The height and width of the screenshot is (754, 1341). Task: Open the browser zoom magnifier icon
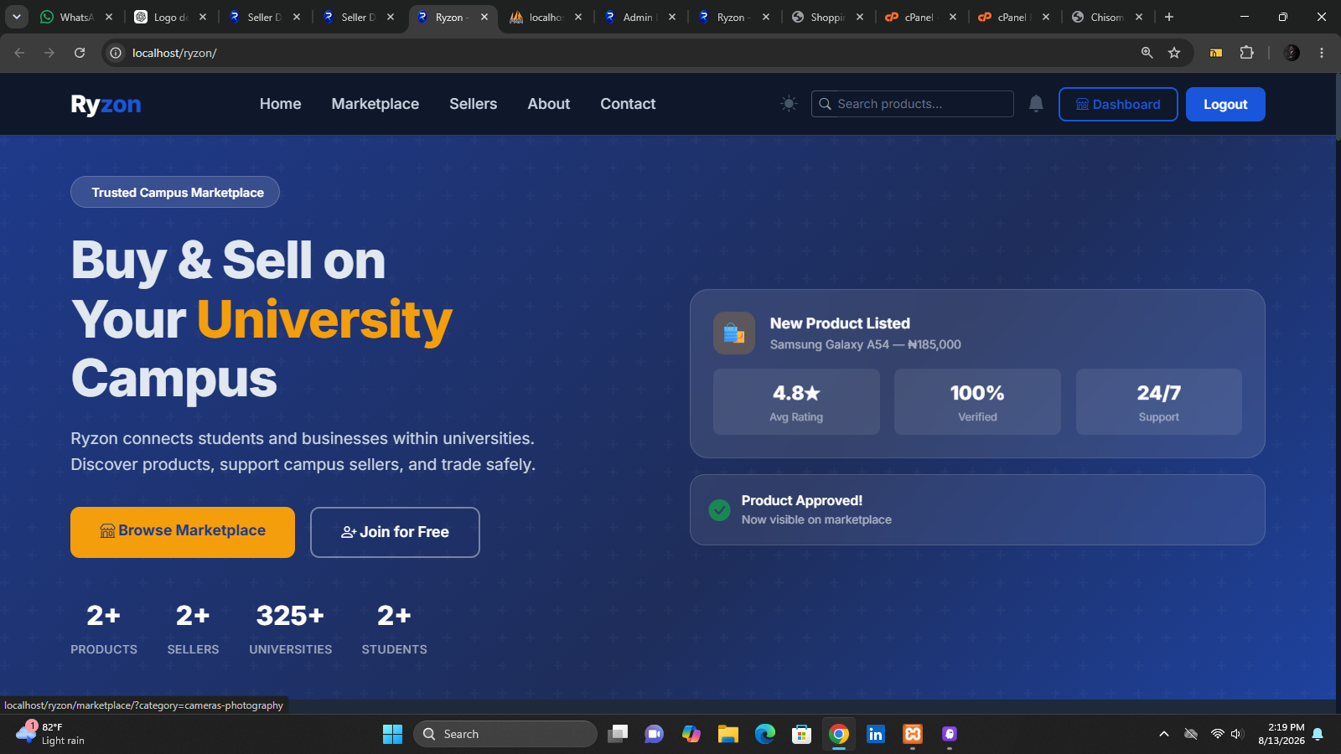(1147, 53)
